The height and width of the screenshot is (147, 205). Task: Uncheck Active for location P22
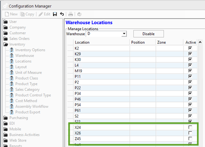coord(190,88)
